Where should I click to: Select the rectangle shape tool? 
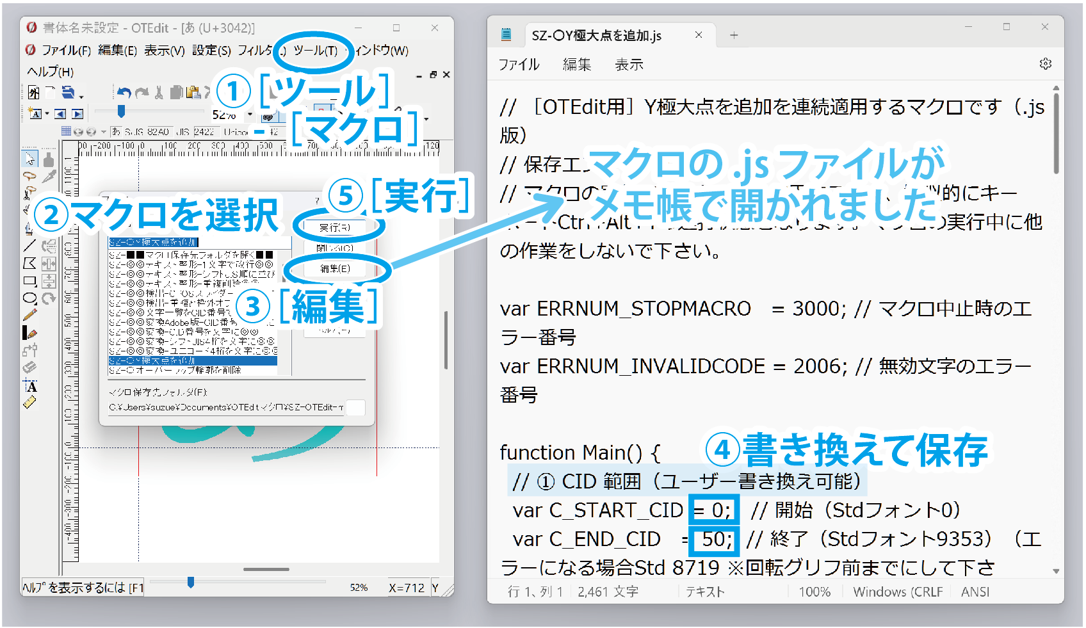click(29, 281)
